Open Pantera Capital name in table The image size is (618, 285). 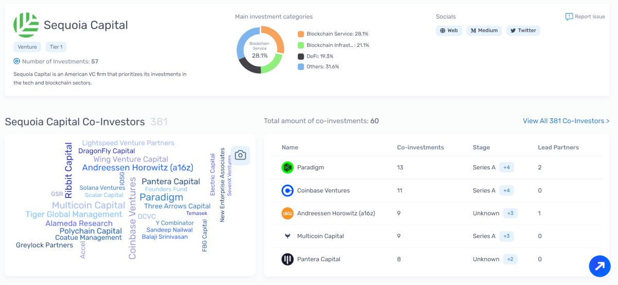(319, 259)
